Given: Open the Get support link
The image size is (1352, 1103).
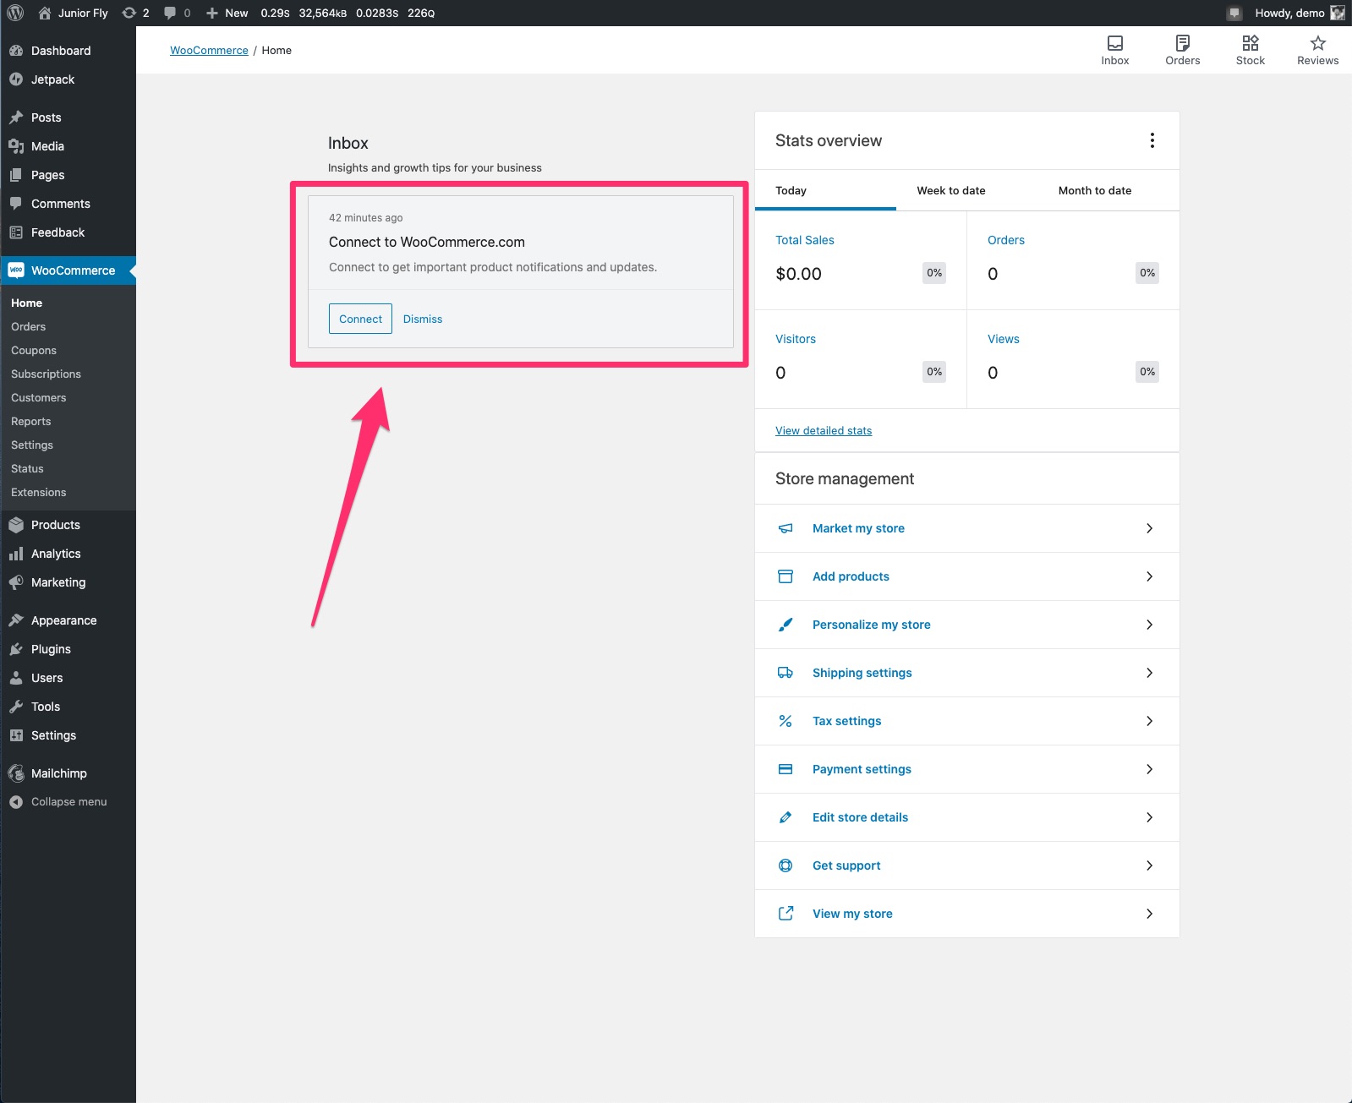Looking at the screenshot, I should point(846,865).
